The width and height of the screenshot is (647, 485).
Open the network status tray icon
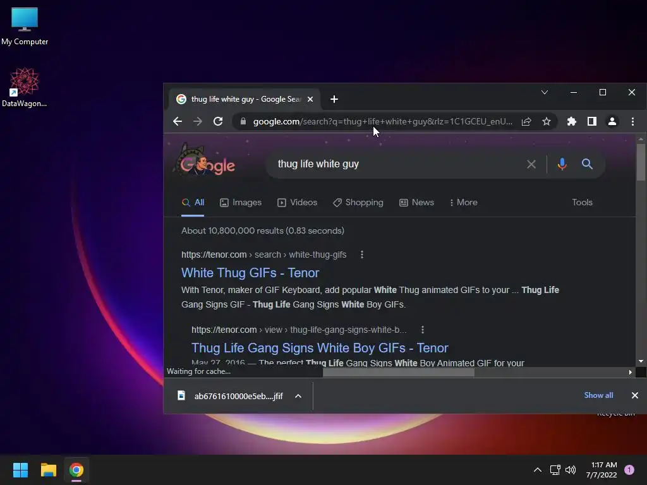[555, 470]
